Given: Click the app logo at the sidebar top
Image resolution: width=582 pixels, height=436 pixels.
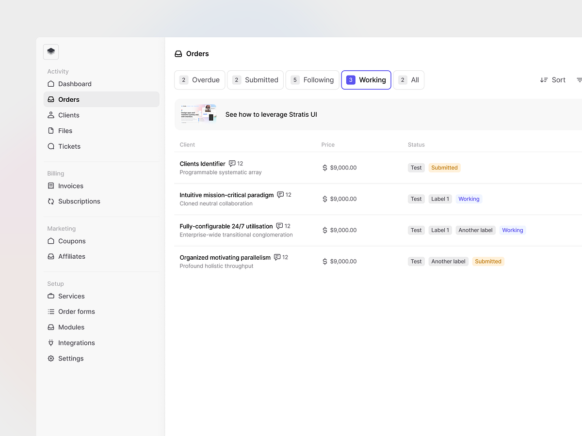Looking at the screenshot, I should 50,51.
